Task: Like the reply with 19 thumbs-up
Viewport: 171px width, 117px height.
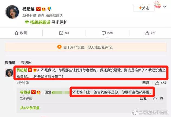Action: click(154, 98)
